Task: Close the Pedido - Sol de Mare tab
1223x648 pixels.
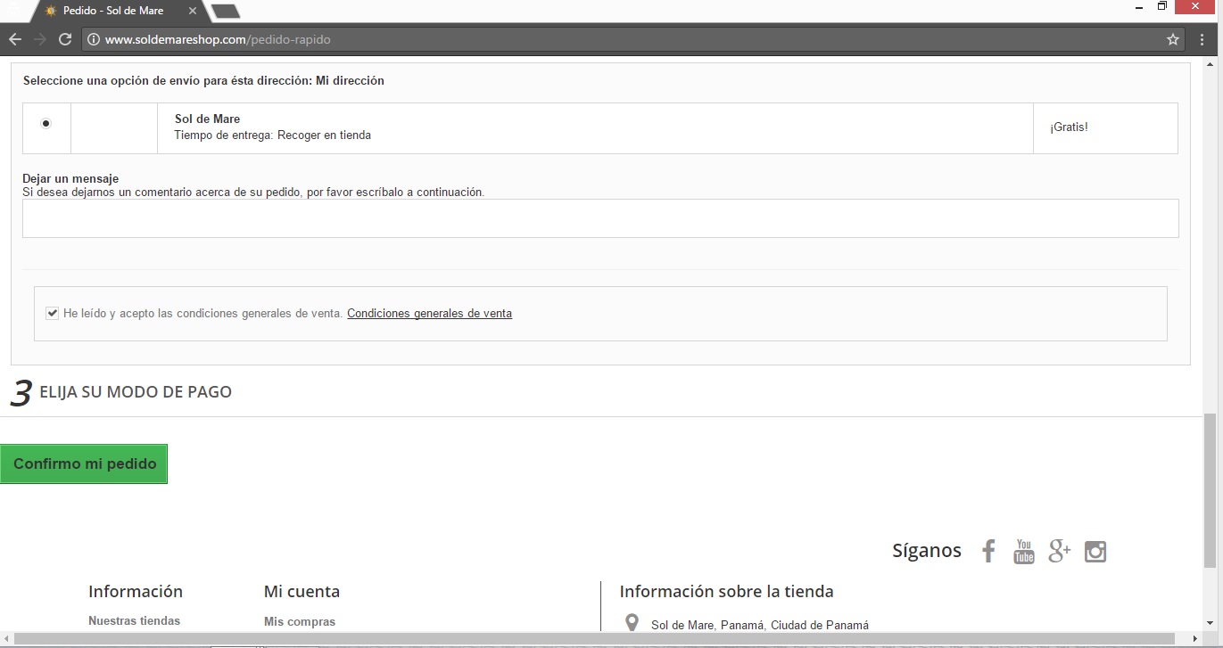Action: pyautogui.click(x=193, y=11)
